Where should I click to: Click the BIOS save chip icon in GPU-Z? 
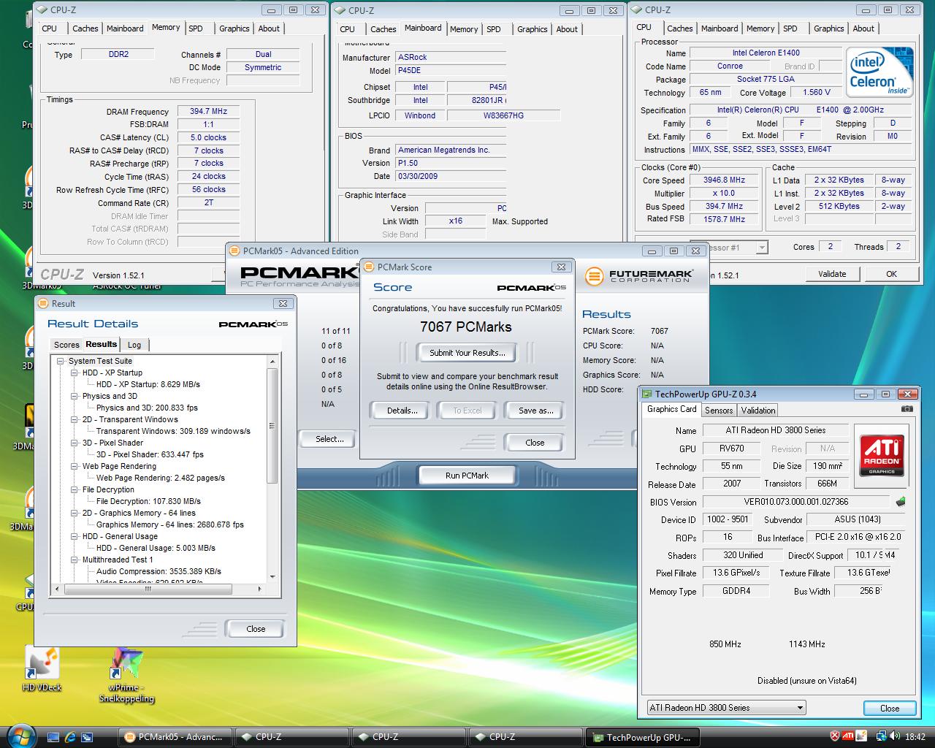pos(901,502)
